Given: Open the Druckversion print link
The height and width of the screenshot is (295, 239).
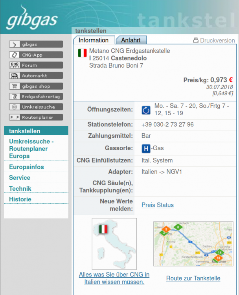Looking at the screenshot, I should coord(214,40).
